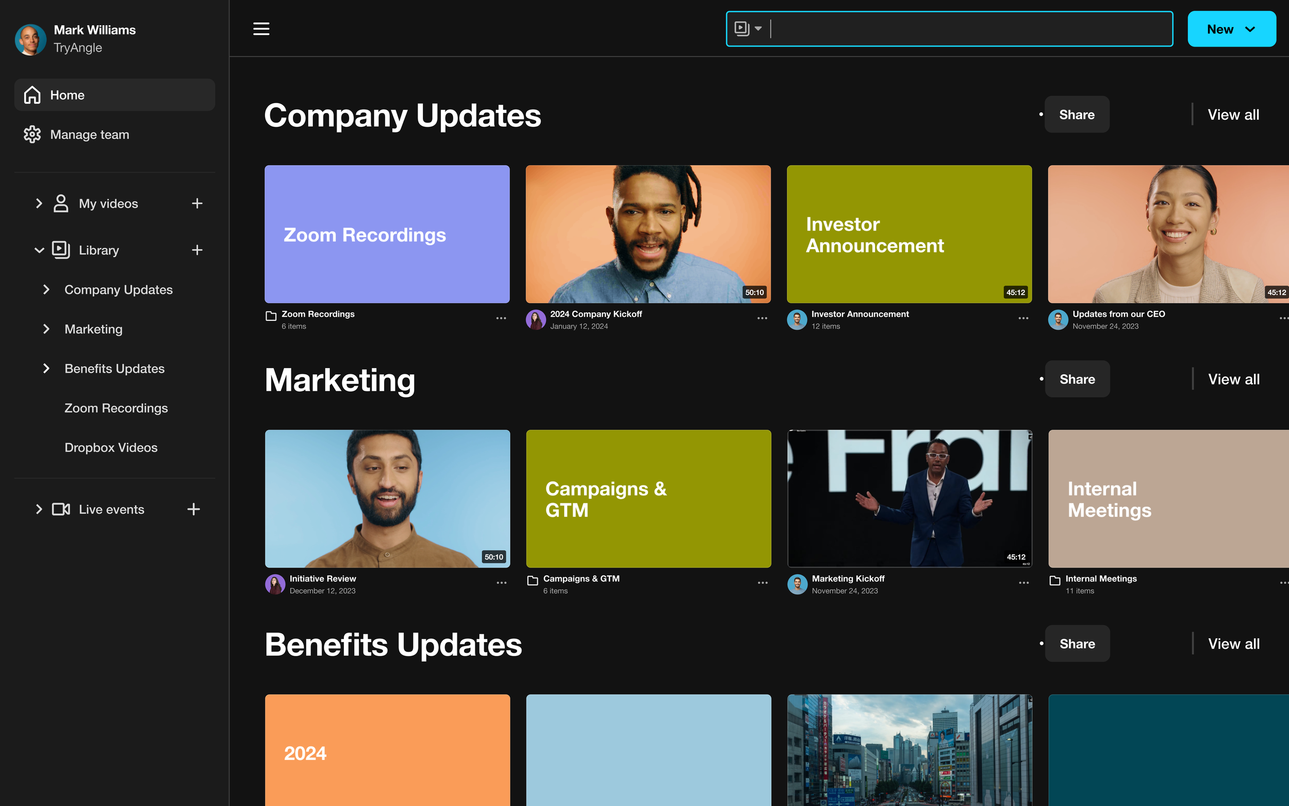Image resolution: width=1289 pixels, height=806 pixels.
Task: Click the plus icon beside Live events
Action: click(x=193, y=509)
